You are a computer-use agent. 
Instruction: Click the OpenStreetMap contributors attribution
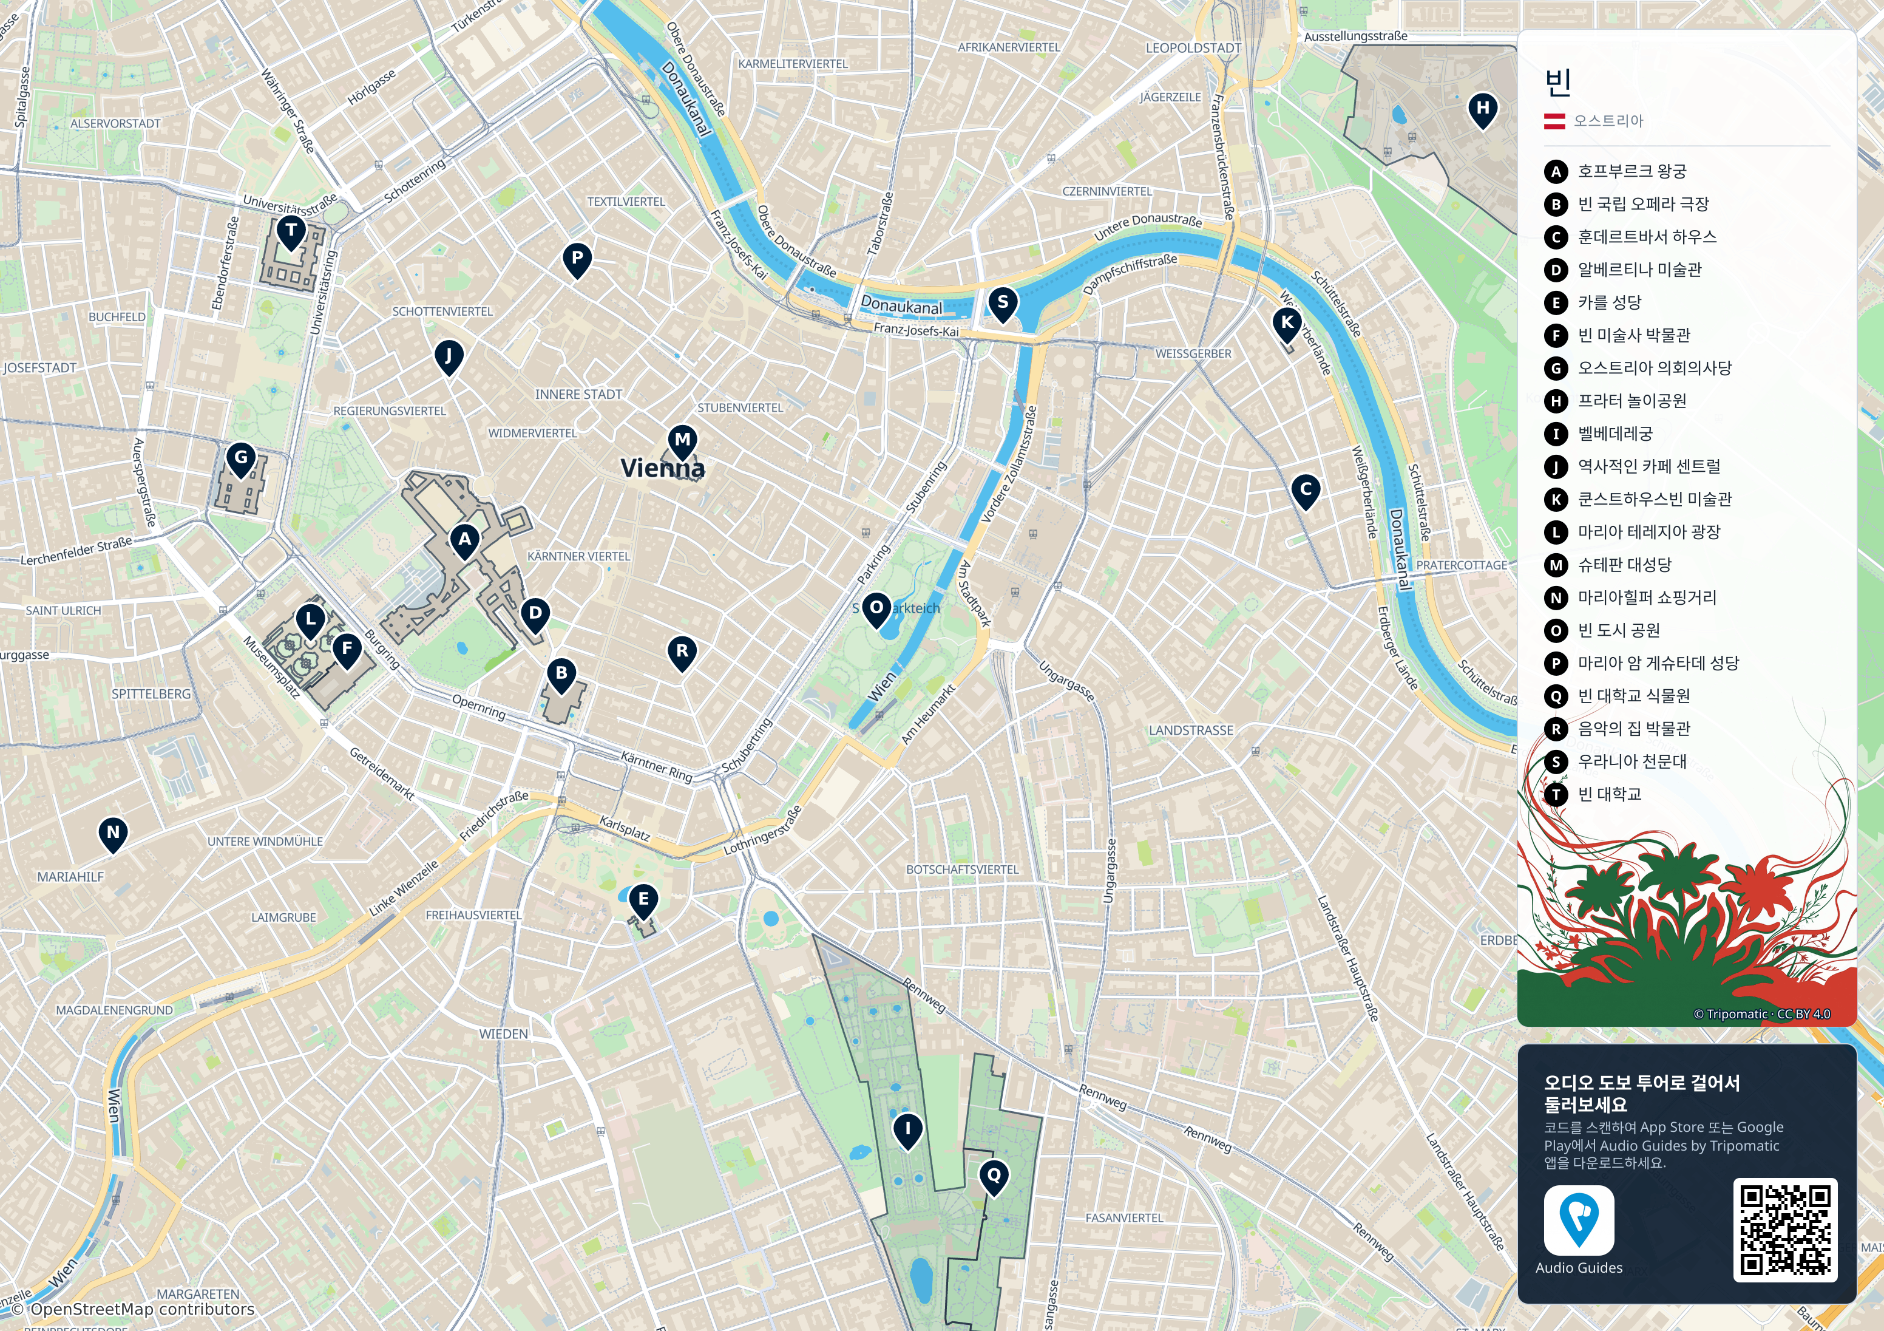133,1309
